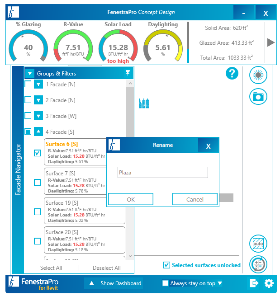Toggle Selected surfaces unlocked checkbox
Screen dimensions: 280x296
(166, 265)
